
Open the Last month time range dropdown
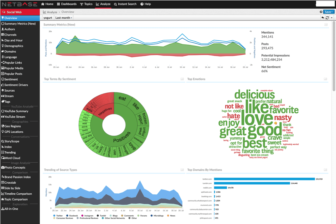tap(63, 18)
